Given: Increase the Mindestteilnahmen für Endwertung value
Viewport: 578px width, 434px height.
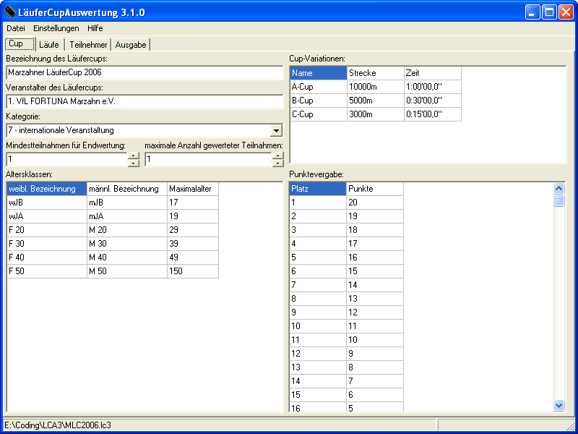Looking at the screenshot, I should [x=134, y=156].
